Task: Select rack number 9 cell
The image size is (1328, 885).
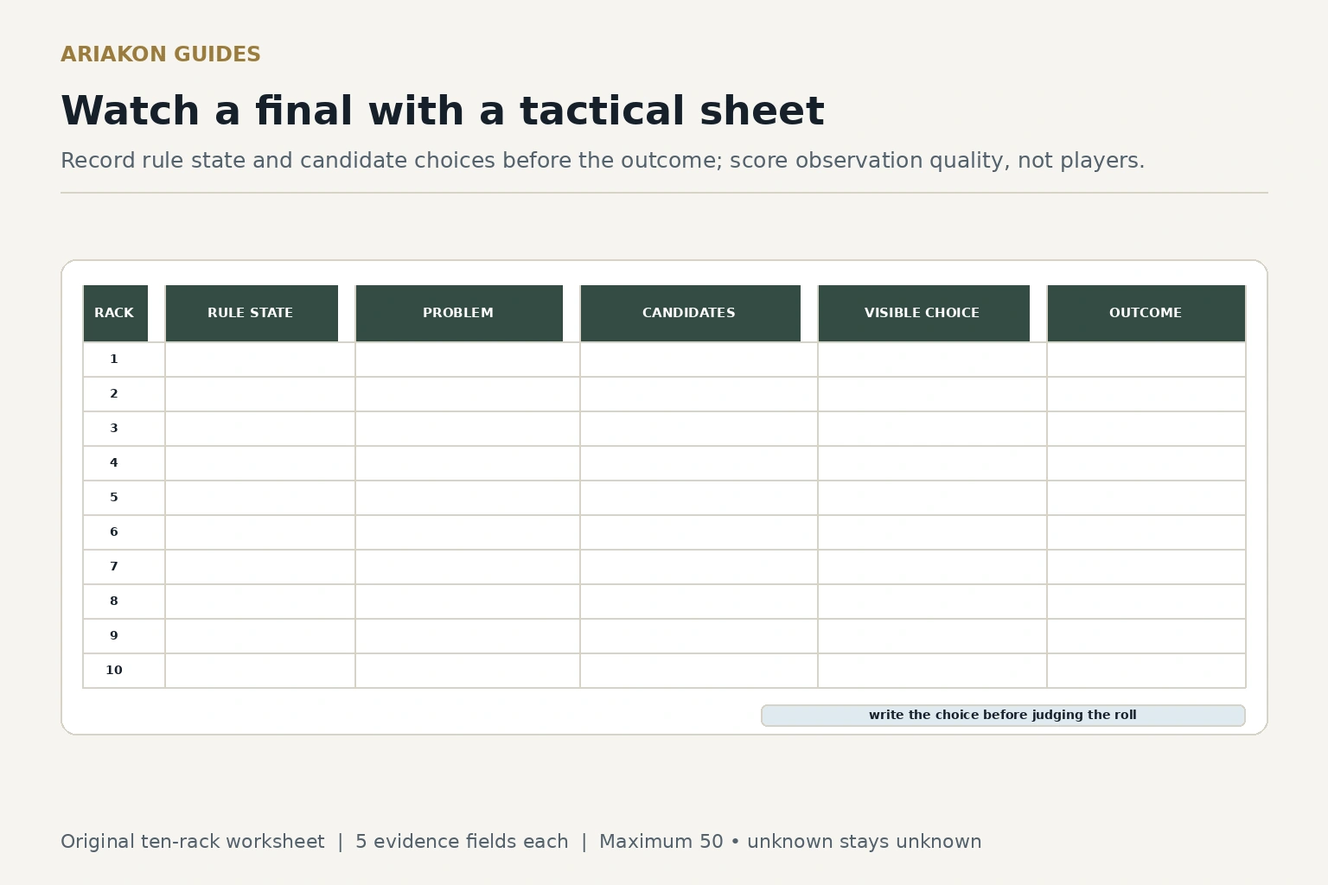Action: (x=124, y=636)
